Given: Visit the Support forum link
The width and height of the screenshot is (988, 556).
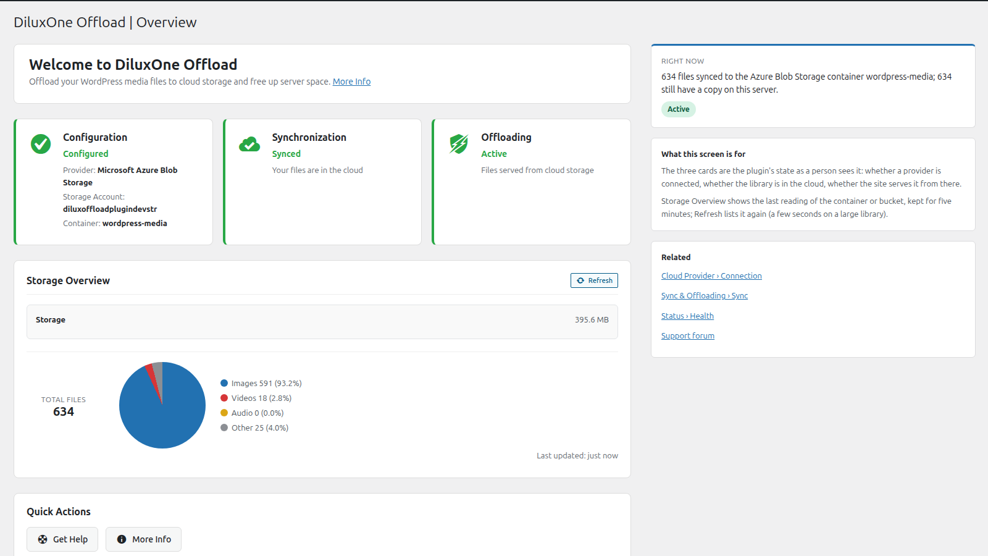Looking at the screenshot, I should 688,336.
